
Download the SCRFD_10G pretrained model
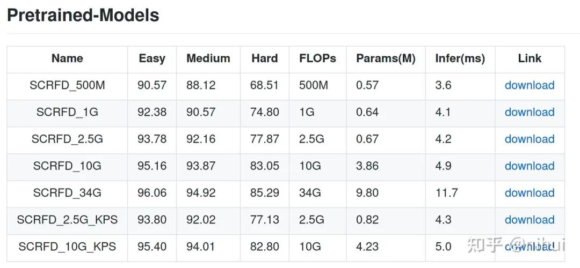click(529, 166)
